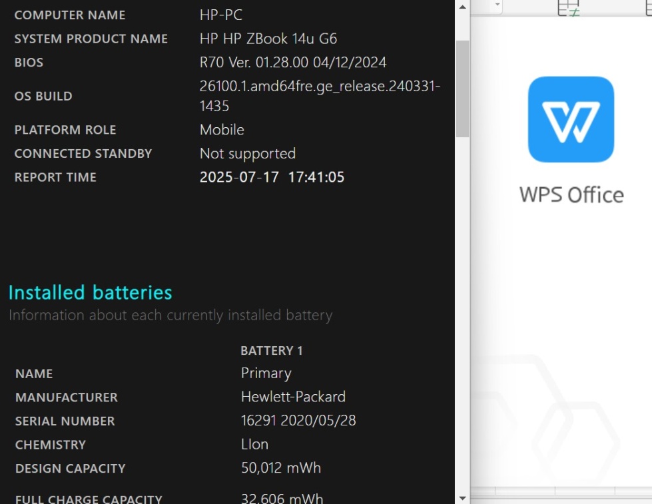The image size is (652, 504).
Task: Click the Hewlett-Packard manufacturer value
Action: point(293,397)
